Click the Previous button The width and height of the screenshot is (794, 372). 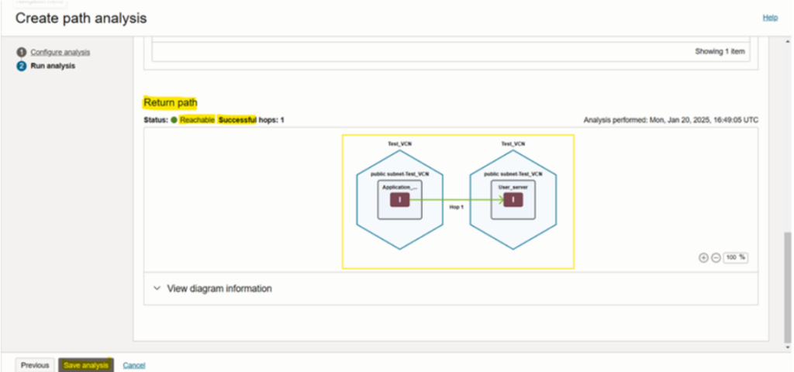tap(35, 365)
